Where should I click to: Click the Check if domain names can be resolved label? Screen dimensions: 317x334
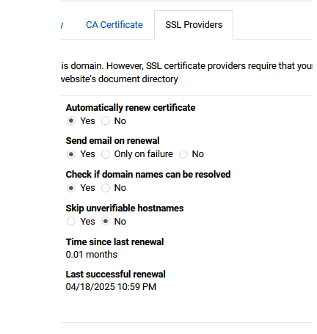point(148,175)
